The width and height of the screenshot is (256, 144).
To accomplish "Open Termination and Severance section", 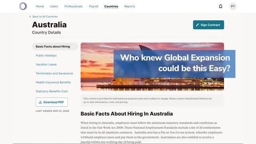I will (54, 74).
